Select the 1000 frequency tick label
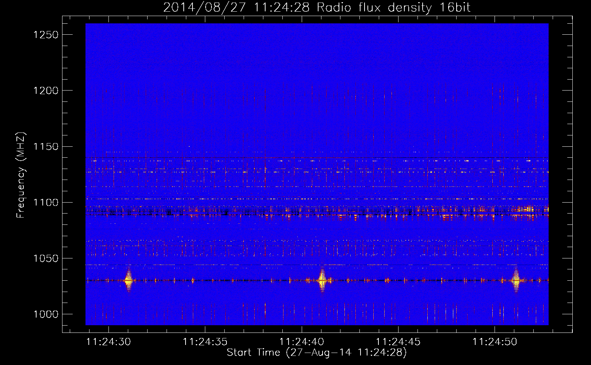 point(46,314)
